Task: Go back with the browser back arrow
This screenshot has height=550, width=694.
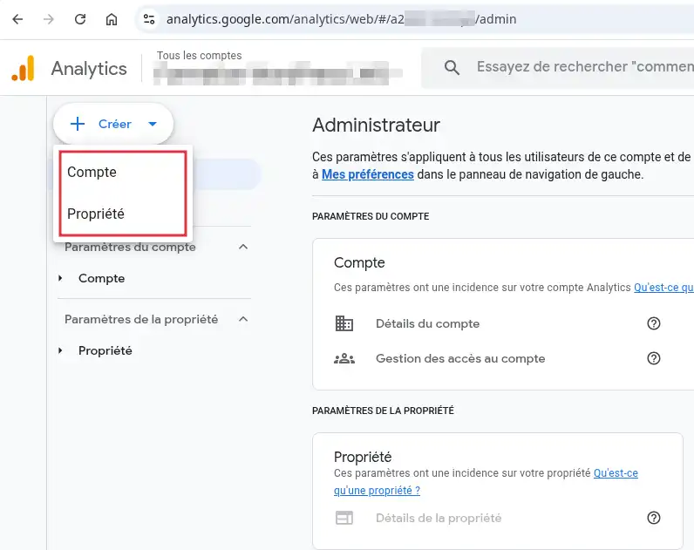Action: (17, 19)
